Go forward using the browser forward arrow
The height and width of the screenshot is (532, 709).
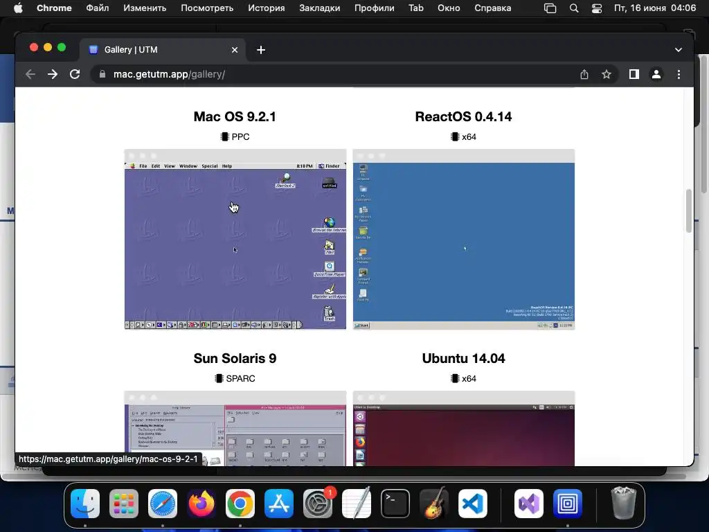pos(53,74)
